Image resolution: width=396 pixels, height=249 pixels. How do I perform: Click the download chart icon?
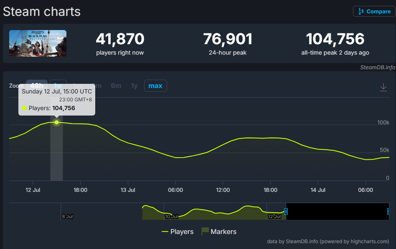383,87
